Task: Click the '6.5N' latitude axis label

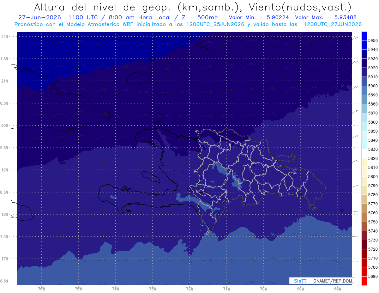Action: 5,281
